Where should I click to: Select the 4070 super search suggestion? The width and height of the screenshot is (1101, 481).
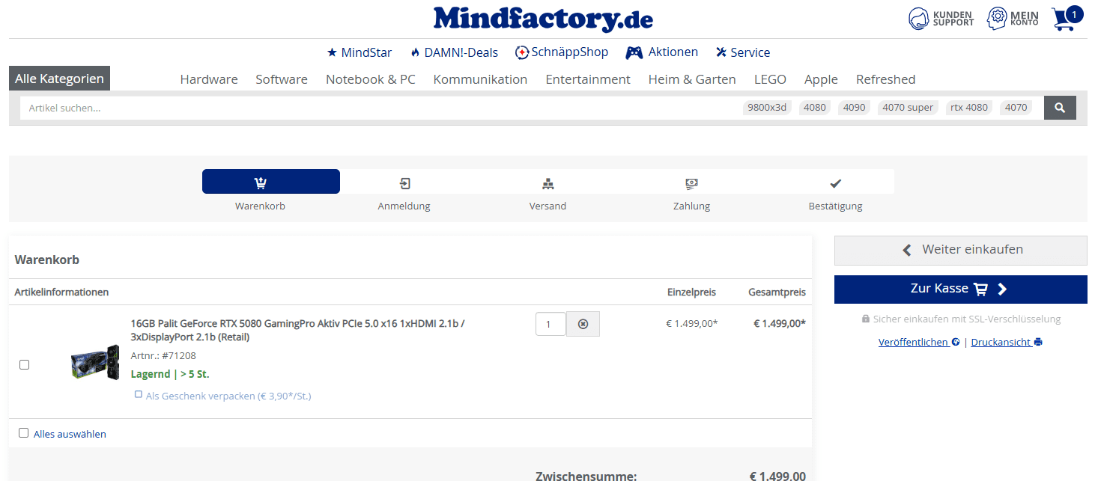(x=908, y=108)
